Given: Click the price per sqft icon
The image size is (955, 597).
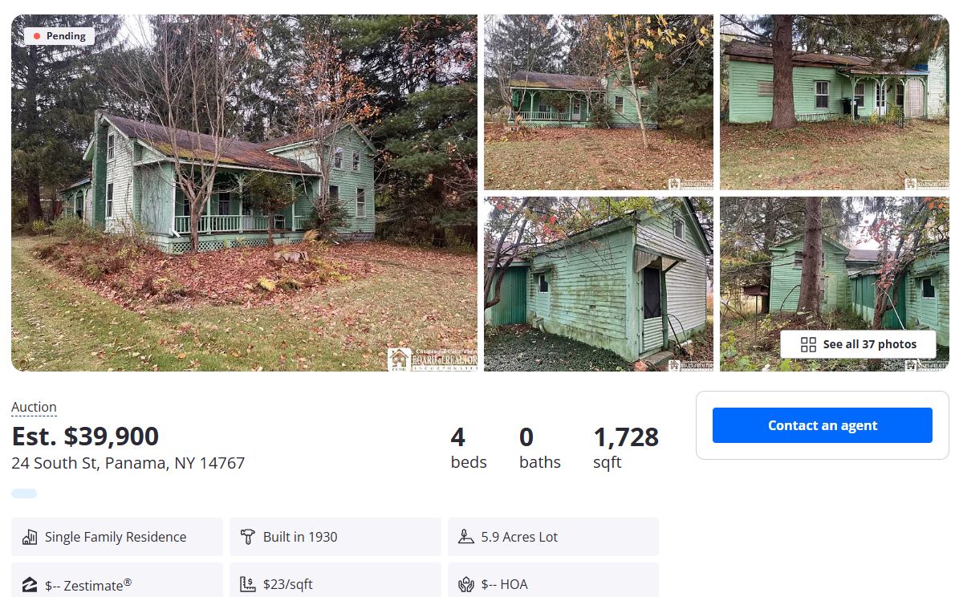Looking at the screenshot, I should pyautogui.click(x=247, y=584).
